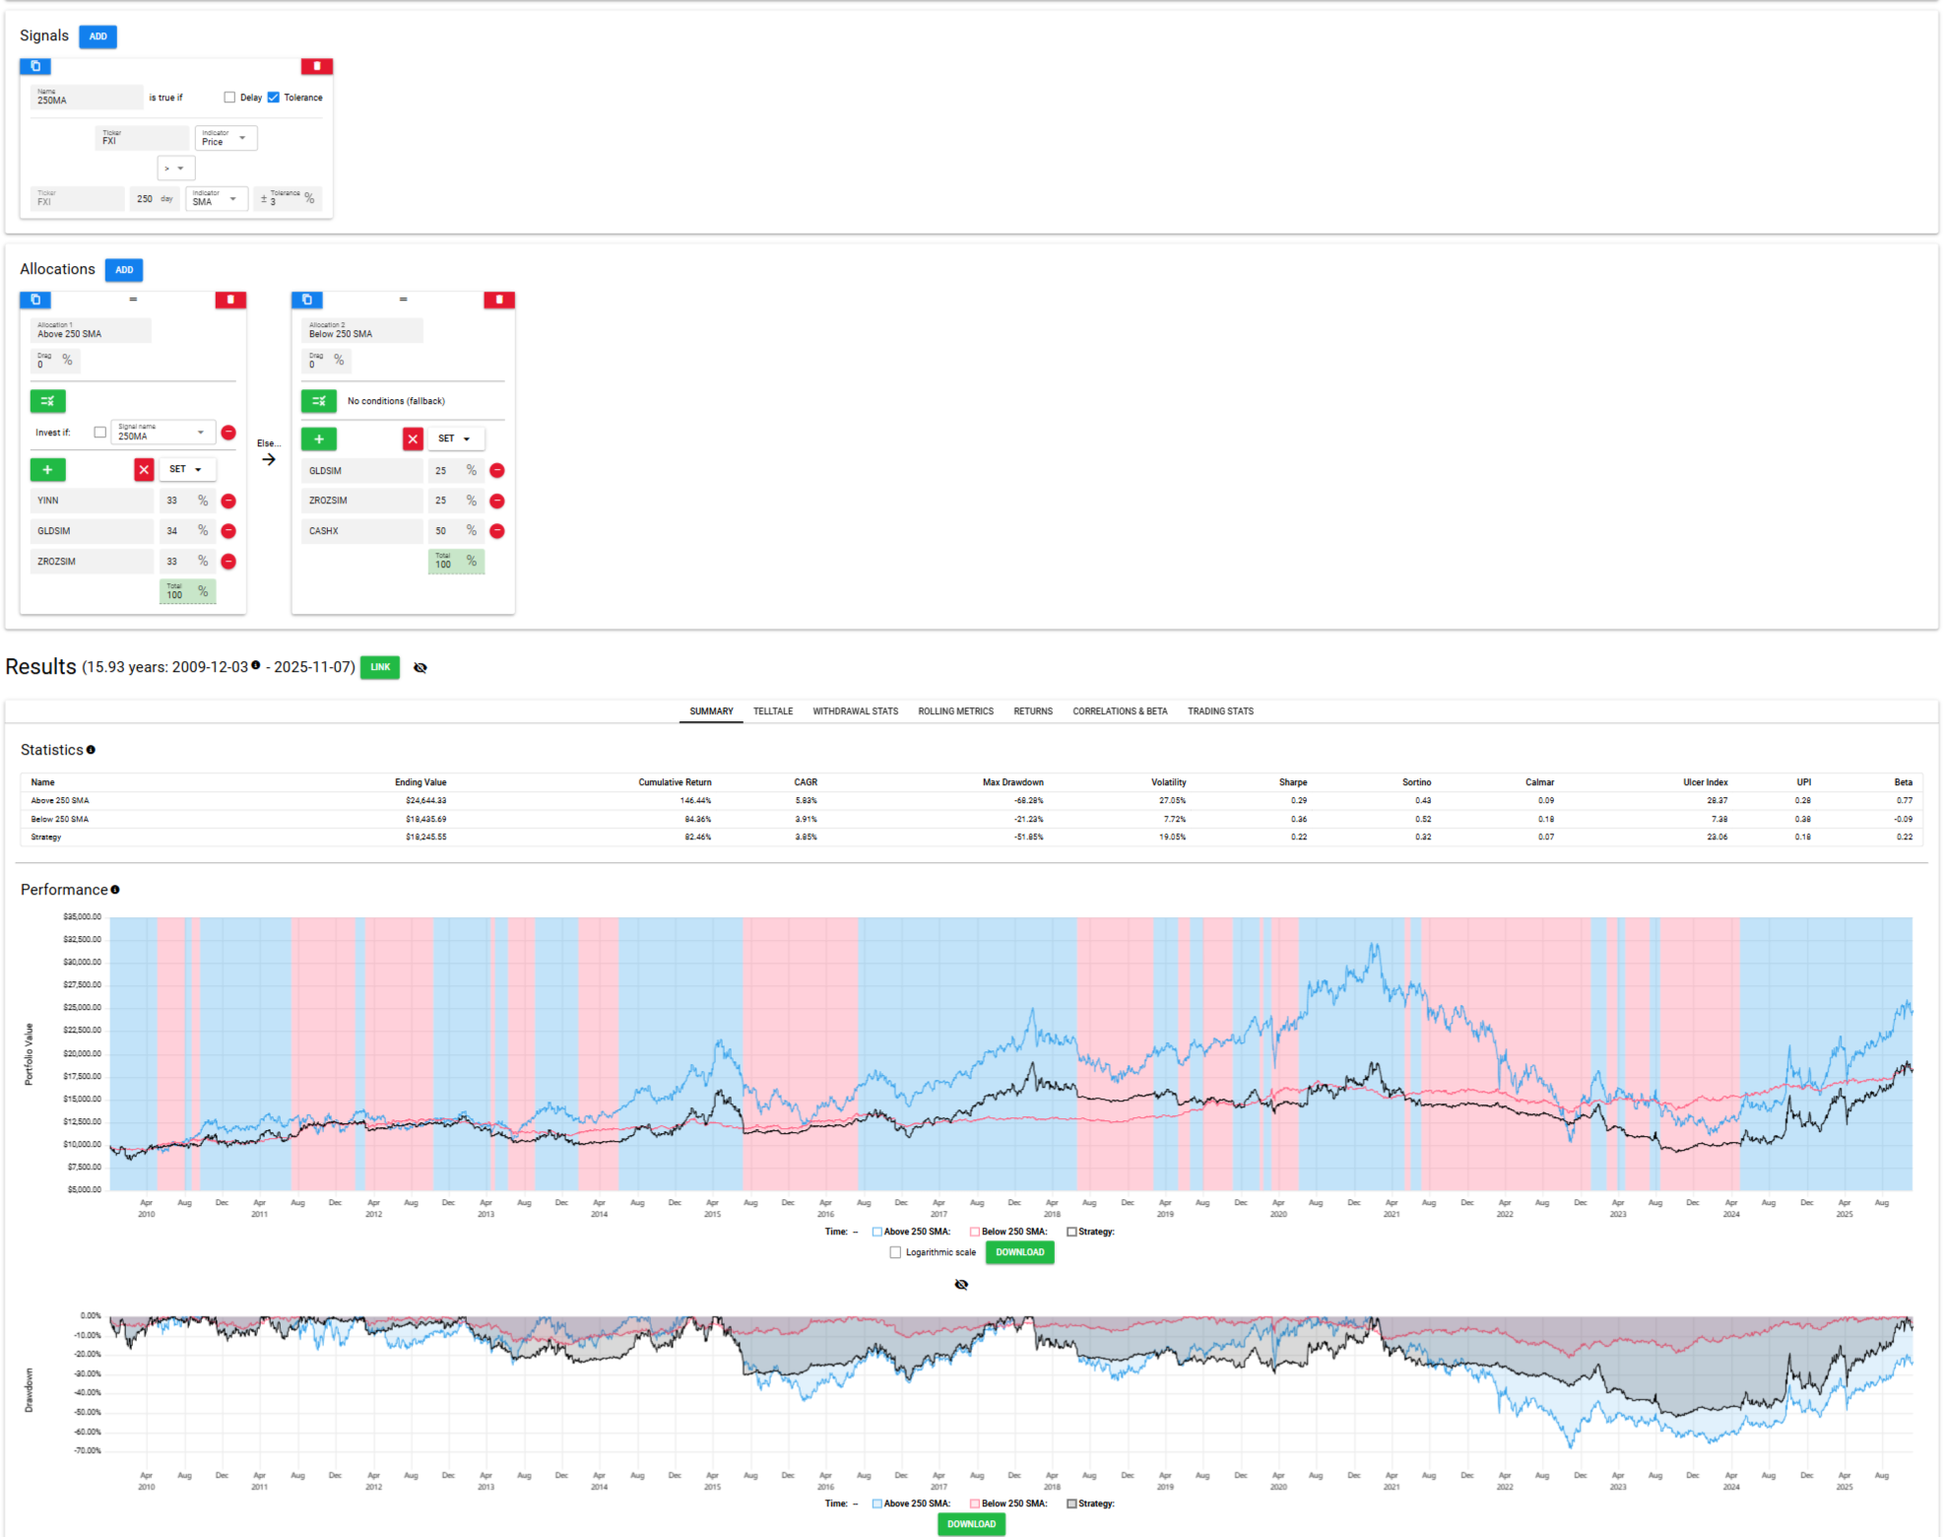Toggle Strategy series swatch in performance legend
1947x1537 pixels.
(x=1071, y=1232)
